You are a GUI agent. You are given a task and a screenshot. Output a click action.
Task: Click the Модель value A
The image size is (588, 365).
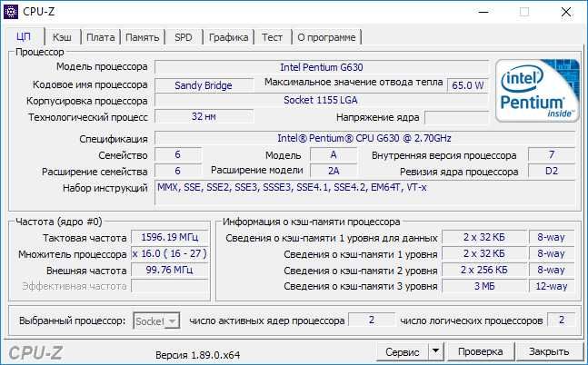point(334,154)
